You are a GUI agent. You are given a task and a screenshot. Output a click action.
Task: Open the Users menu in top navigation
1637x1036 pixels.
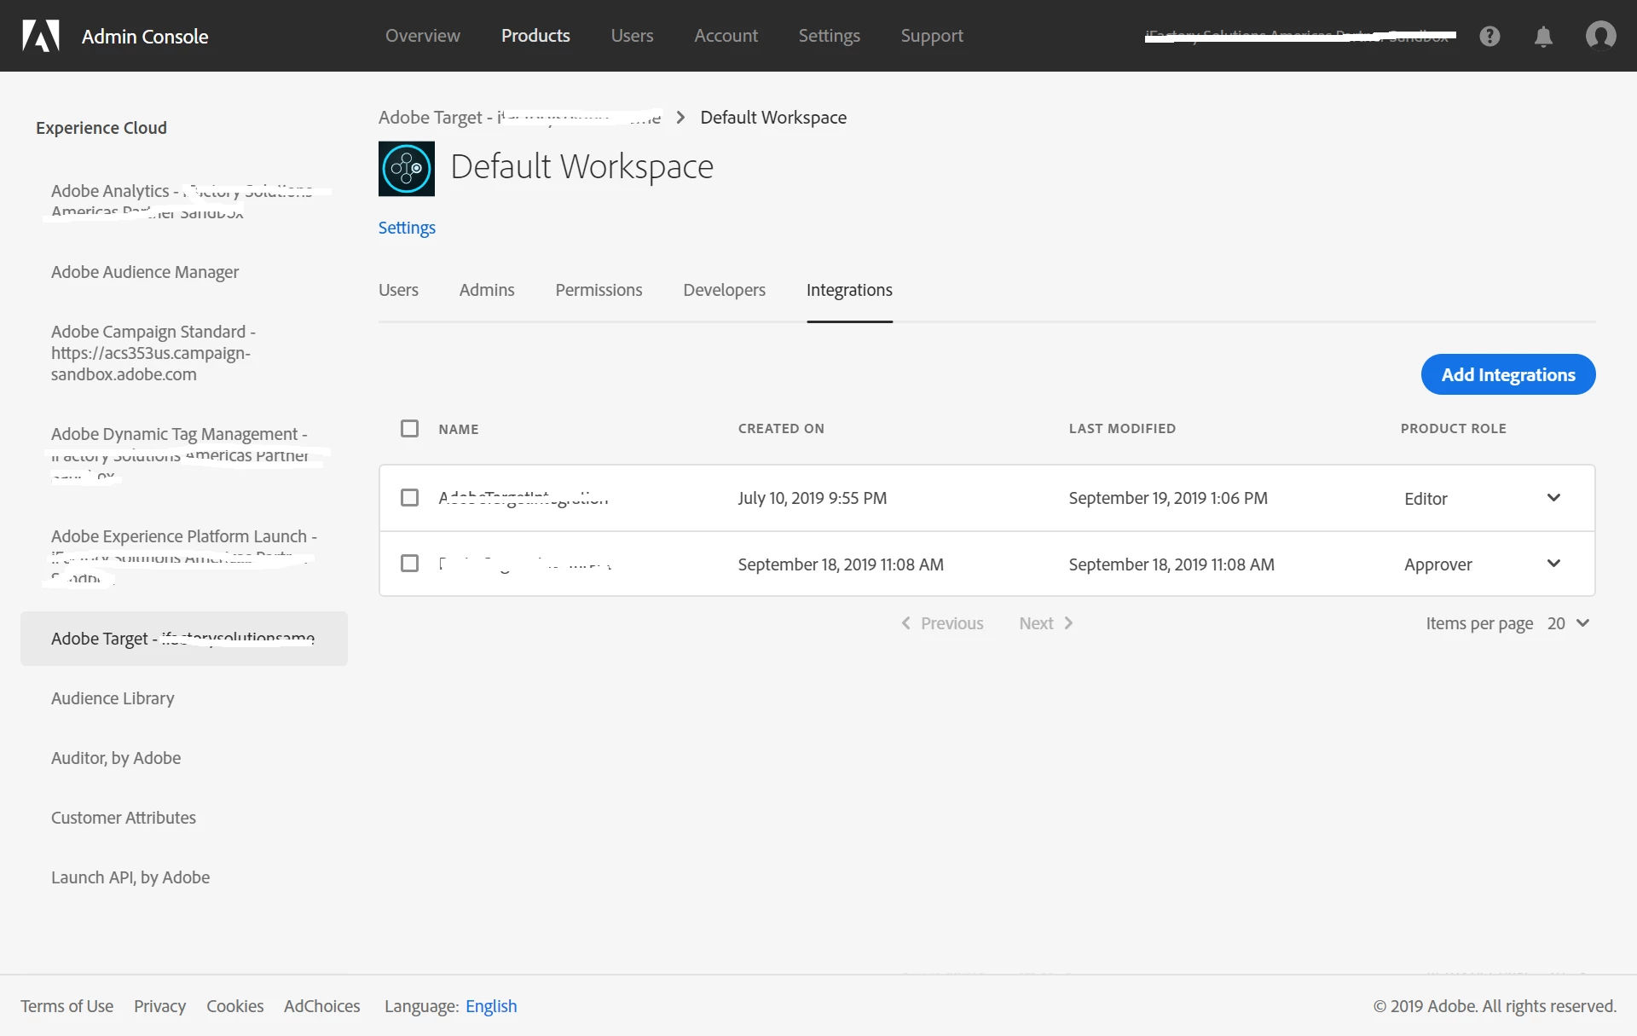point(632,36)
